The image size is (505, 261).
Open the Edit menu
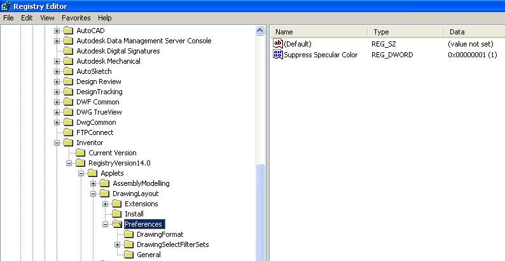27,18
